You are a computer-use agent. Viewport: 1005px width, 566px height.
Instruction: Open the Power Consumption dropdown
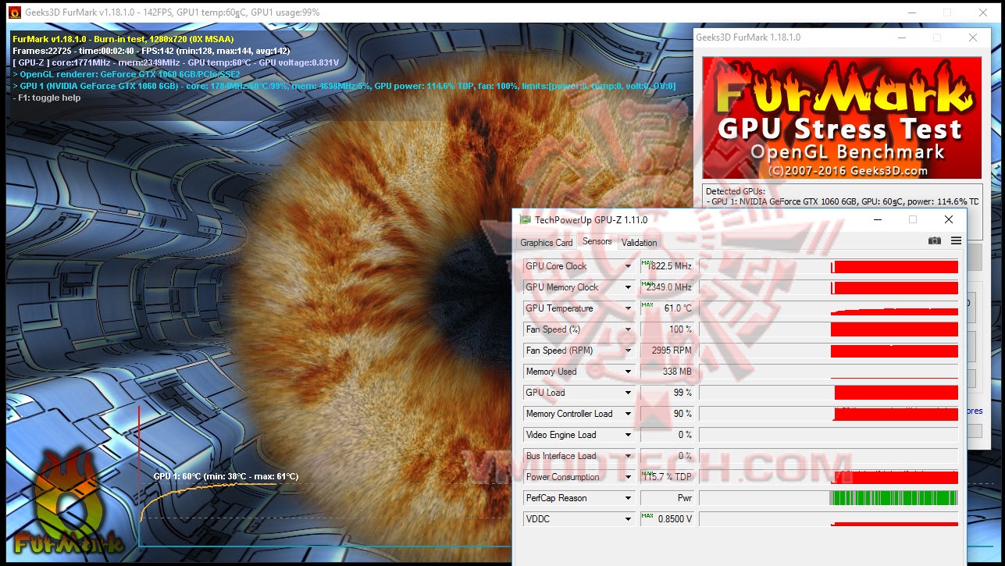(x=629, y=476)
